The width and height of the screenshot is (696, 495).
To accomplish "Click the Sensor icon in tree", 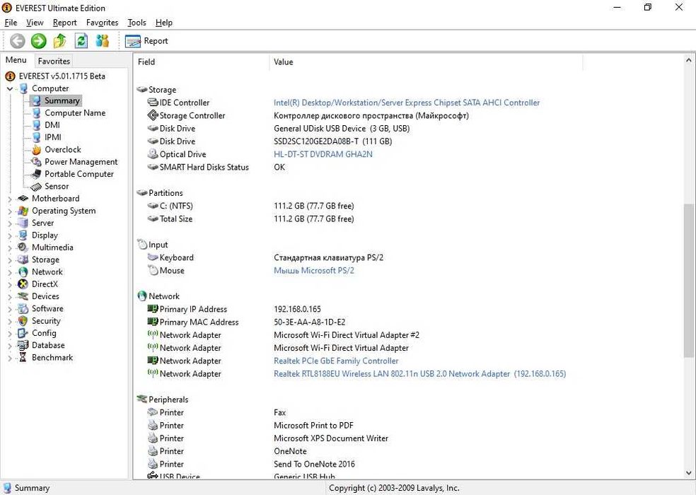I will (36, 187).
